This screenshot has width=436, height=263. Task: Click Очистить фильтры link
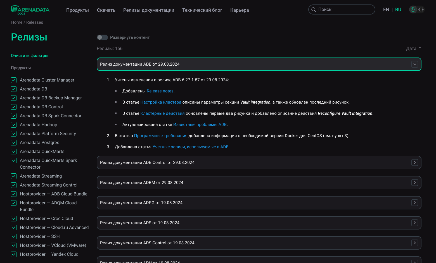click(x=30, y=56)
